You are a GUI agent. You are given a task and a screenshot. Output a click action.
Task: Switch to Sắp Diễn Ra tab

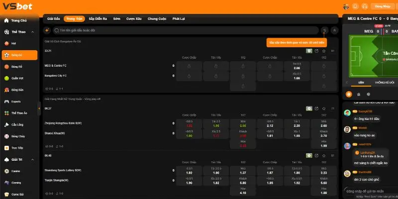(98, 19)
